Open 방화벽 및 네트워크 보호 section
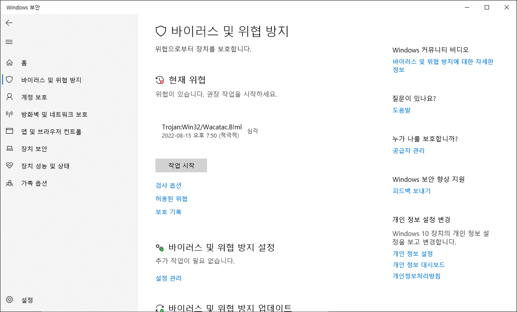517x312 pixels. tap(69, 114)
